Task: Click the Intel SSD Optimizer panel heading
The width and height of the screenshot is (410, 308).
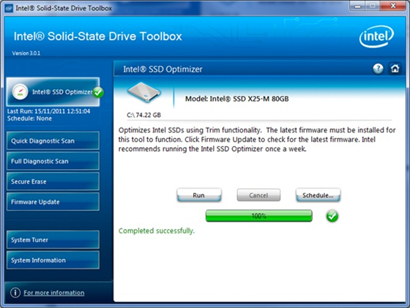Action: tap(163, 70)
